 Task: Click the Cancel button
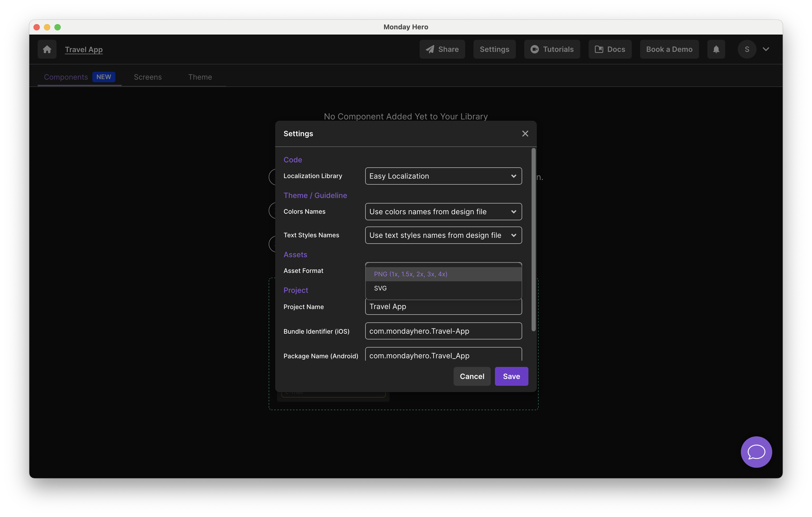coord(471,376)
